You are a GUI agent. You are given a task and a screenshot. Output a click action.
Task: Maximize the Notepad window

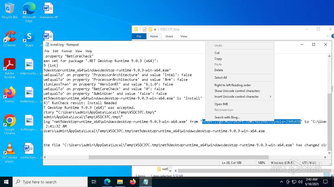314,44
